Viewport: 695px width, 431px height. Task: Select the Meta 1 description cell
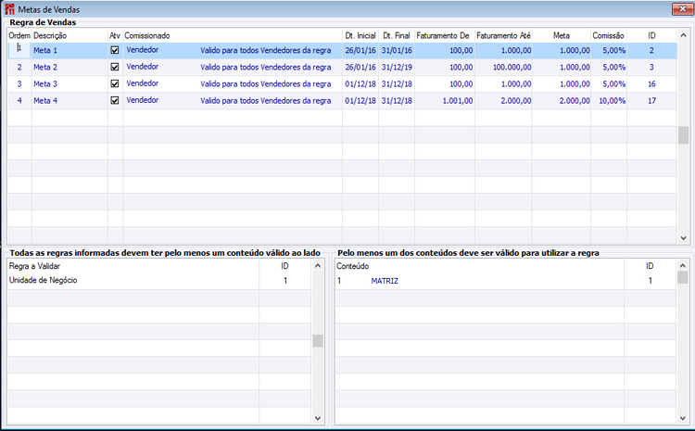pyautogui.click(x=69, y=50)
